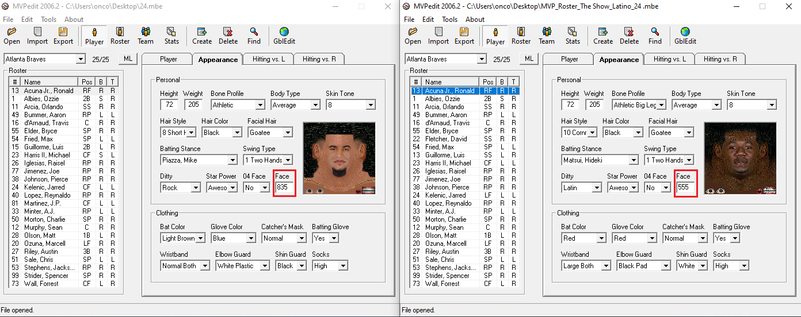Open GblEdit globe icon in left window
The image size is (801, 317).
[284, 36]
